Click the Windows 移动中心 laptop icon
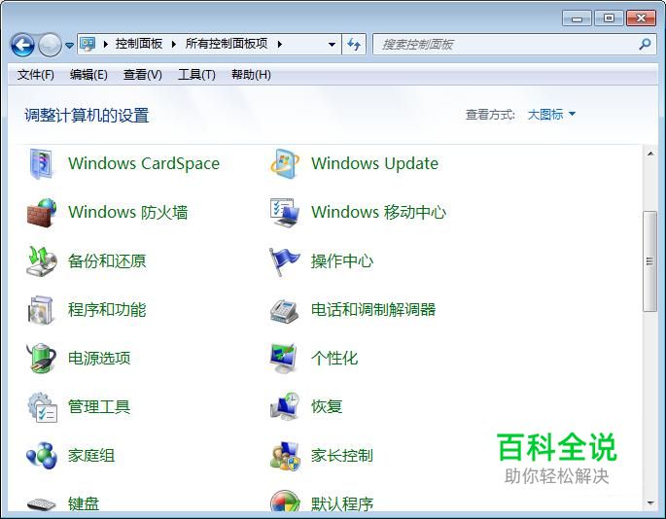The image size is (666, 519). [x=285, y=212]
